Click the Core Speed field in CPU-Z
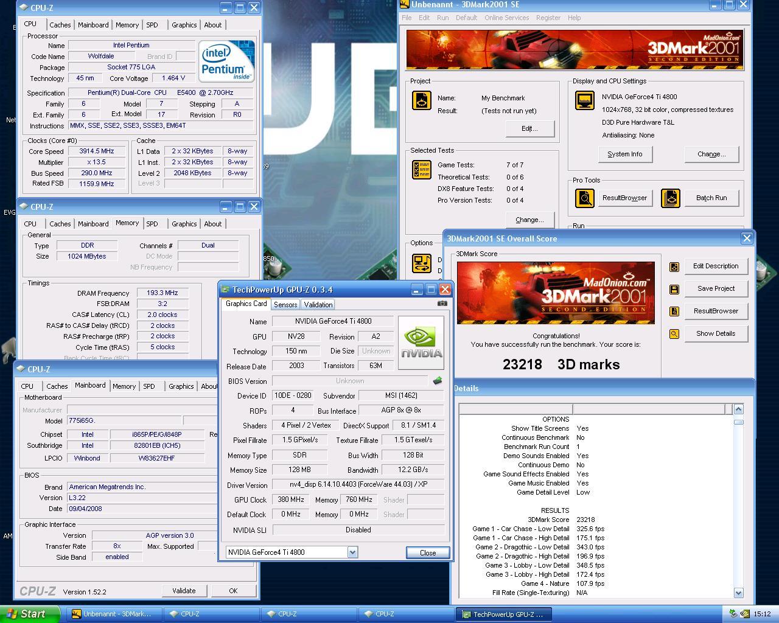Image resolution: width=779 pixels, height=623 pixels. (x=97, y=151)
